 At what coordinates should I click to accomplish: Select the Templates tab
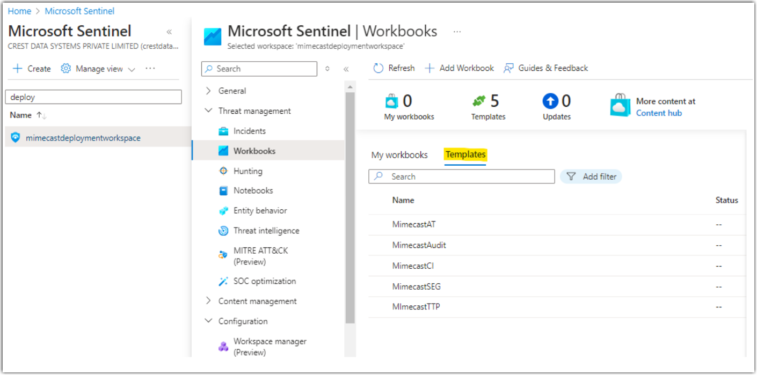465,155
